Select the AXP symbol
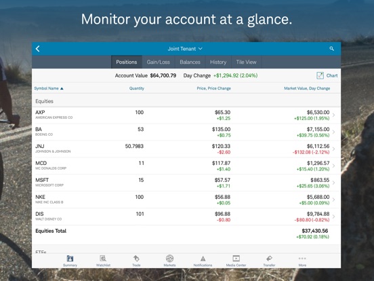The image size is (374, 281). [40, 112]
